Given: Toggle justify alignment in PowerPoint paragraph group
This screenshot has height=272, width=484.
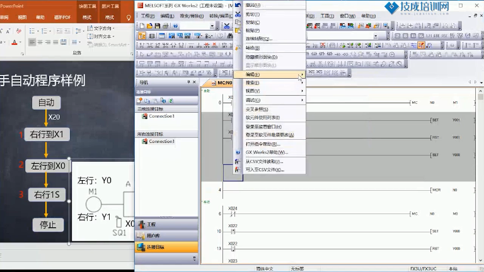Looking at the screenshot, I should 55,42.
